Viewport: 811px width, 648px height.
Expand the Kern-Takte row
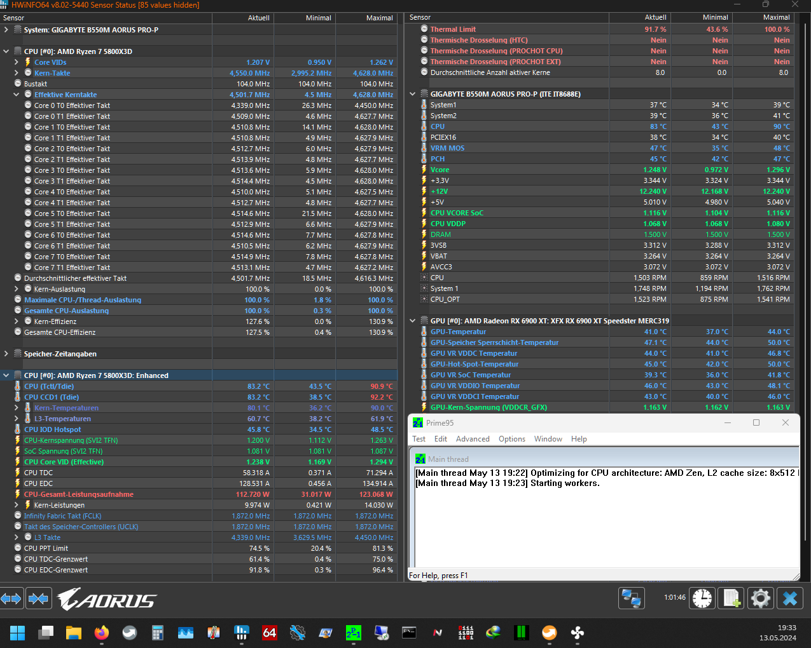tap(17, 73)
